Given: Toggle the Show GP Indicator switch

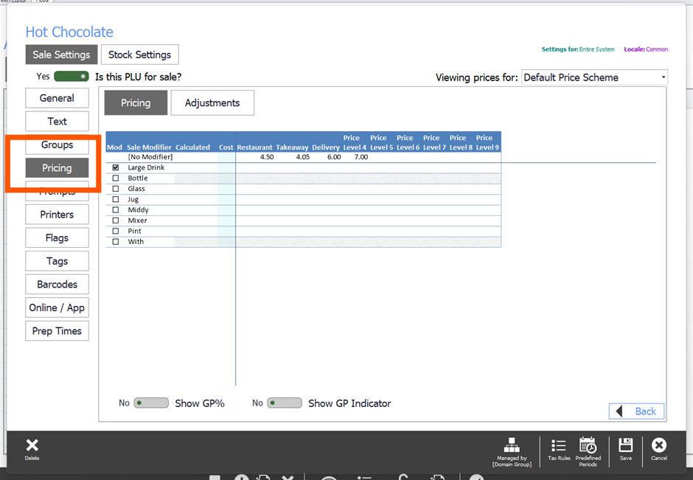Looking at the screenshot, I should pos(285,403).
